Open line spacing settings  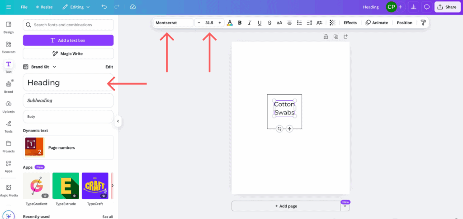pos(309,23)
